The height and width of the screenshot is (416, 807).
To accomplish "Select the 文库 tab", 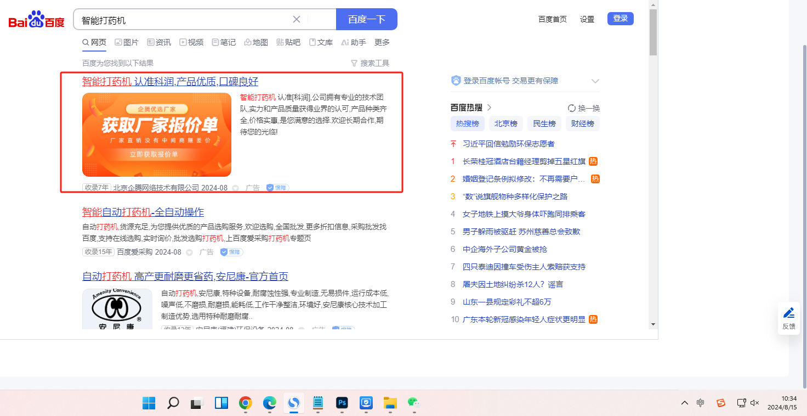I will [321, 42].
